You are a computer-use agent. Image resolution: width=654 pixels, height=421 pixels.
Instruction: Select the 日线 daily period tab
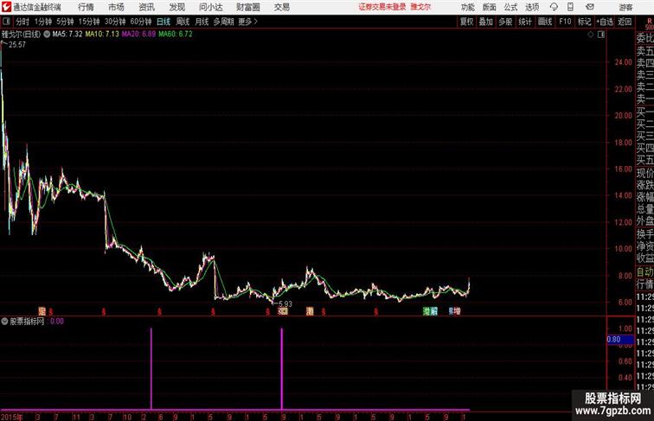[x=163, y=22]
